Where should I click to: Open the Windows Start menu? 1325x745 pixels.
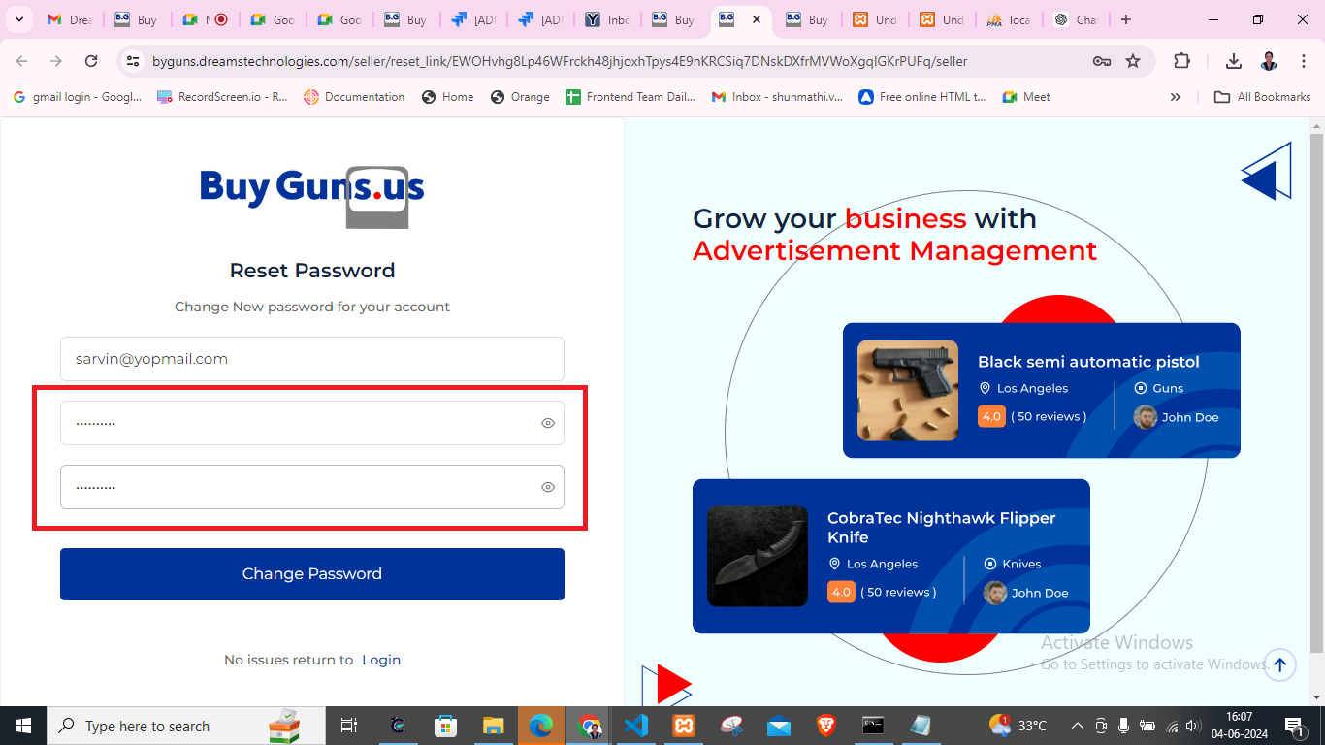(23, 726)
